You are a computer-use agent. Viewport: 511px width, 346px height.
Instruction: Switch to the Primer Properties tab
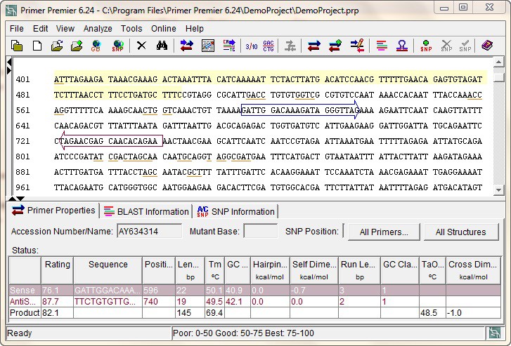[x=54, y=211]
